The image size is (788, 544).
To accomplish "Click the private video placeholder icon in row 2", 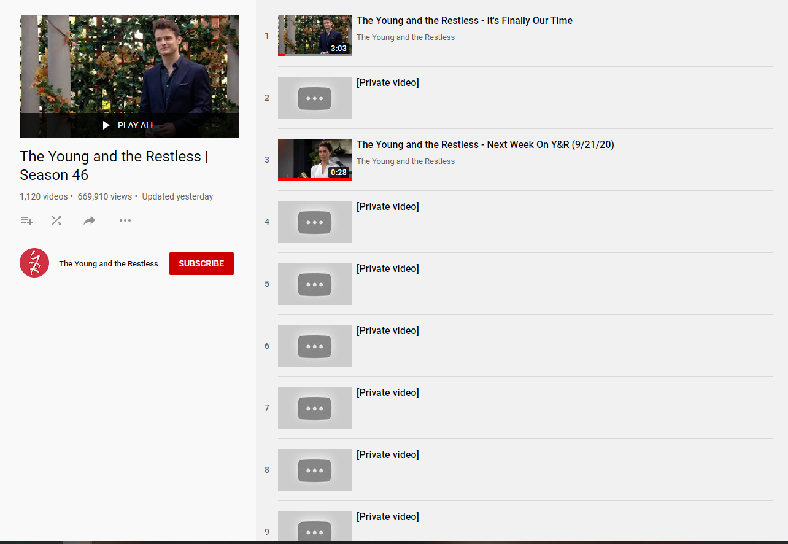I will click(x=314, y=98).
